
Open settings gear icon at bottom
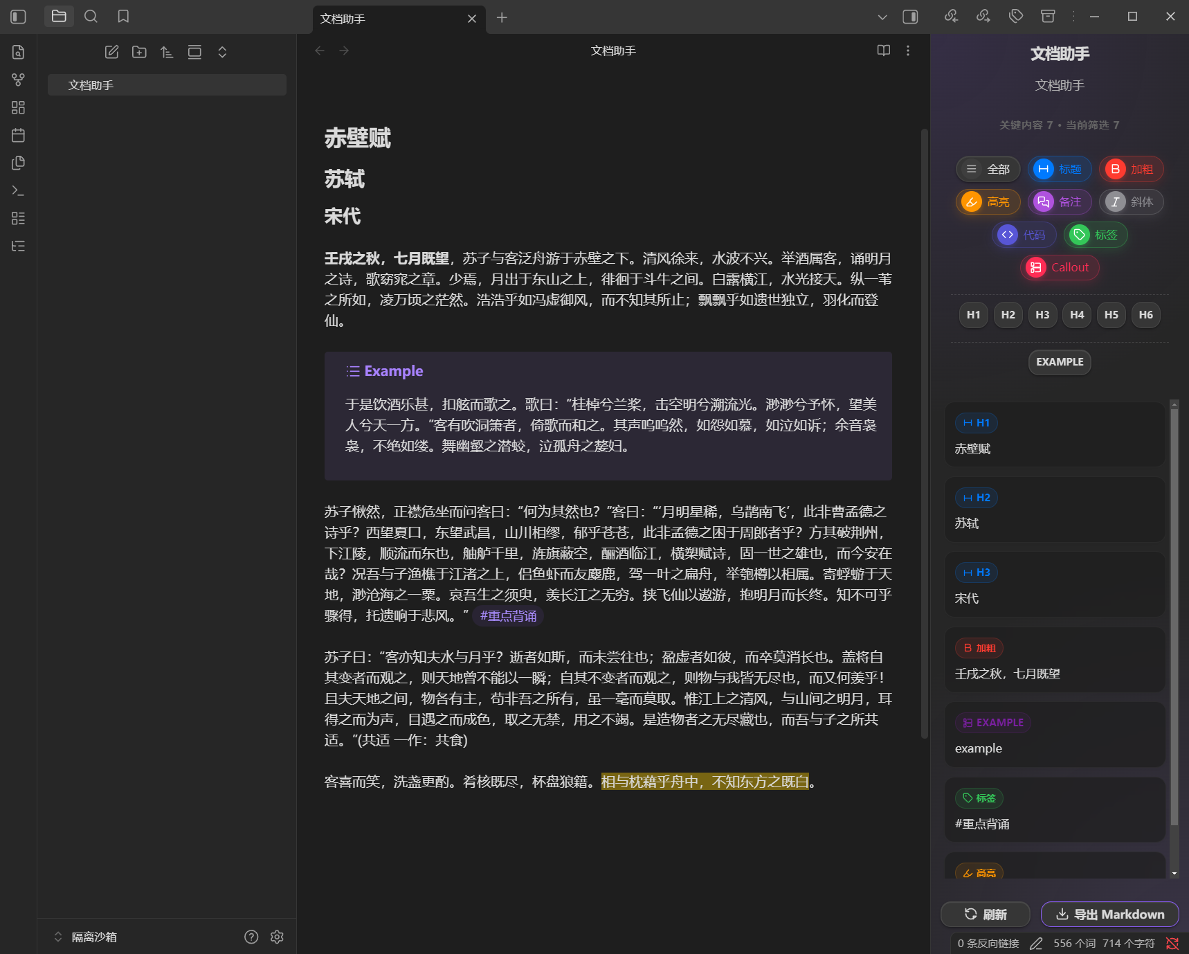pyautogui.click(x=277, y=937)
